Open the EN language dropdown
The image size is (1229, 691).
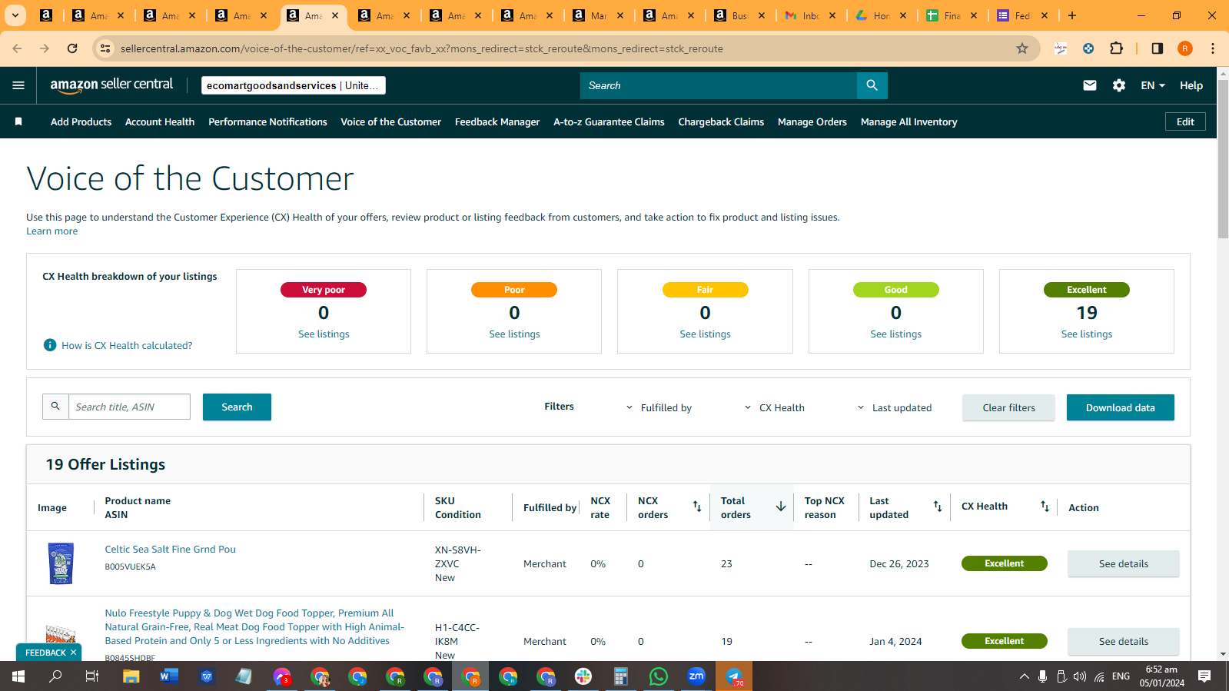[x=1153, y=85]
